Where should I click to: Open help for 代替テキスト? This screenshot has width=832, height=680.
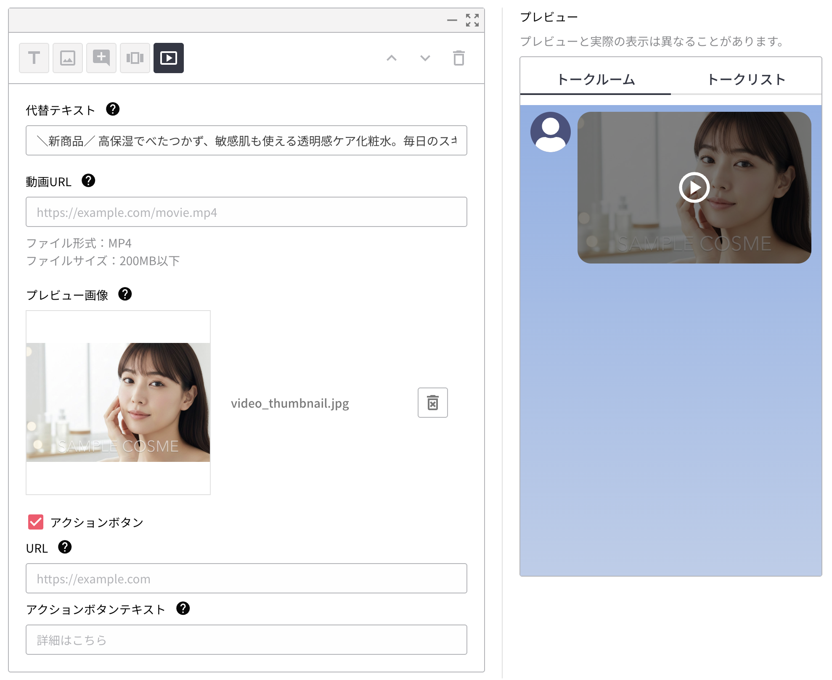click(113, 109)
